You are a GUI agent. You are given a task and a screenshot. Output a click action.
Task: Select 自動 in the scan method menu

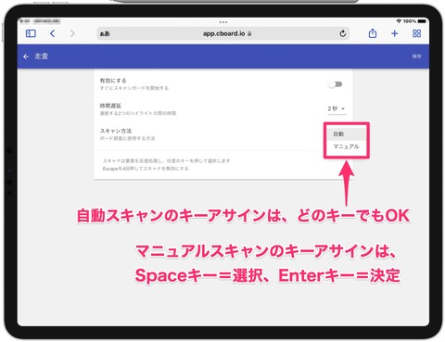click(346, 133)
